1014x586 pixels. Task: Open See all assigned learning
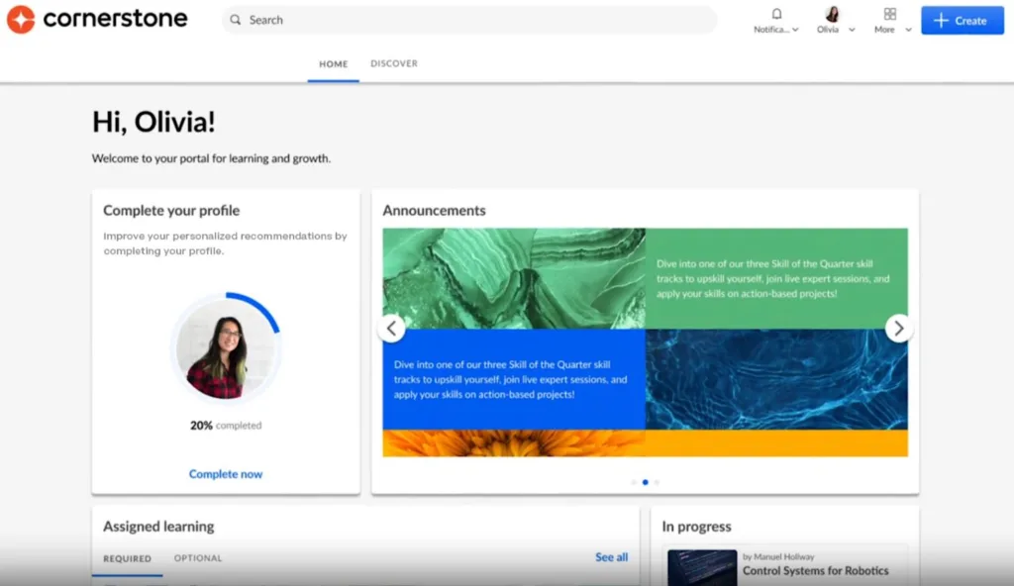tap(611, 557)
